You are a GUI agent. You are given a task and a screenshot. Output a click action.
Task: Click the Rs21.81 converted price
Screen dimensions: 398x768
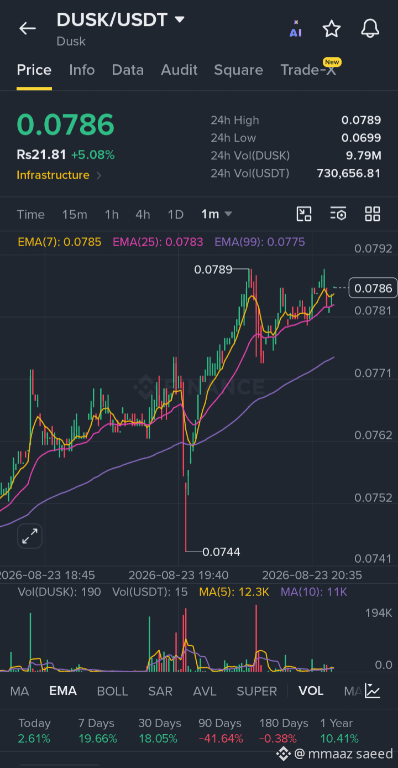[41, 154]
